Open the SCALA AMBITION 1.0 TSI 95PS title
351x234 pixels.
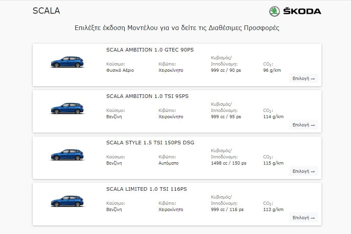click(x=147, y=96)
